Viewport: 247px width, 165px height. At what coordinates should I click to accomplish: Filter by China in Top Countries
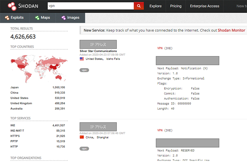click(x=14, y=93)
